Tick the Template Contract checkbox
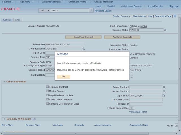The width and height of the screenshot is (181, 135). click(47, 87)
